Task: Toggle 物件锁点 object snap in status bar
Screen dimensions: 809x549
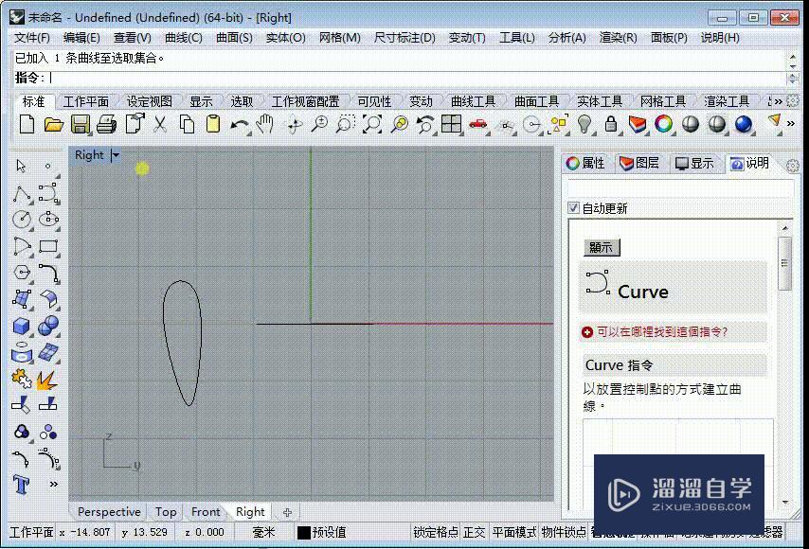Action: [564, 532]
